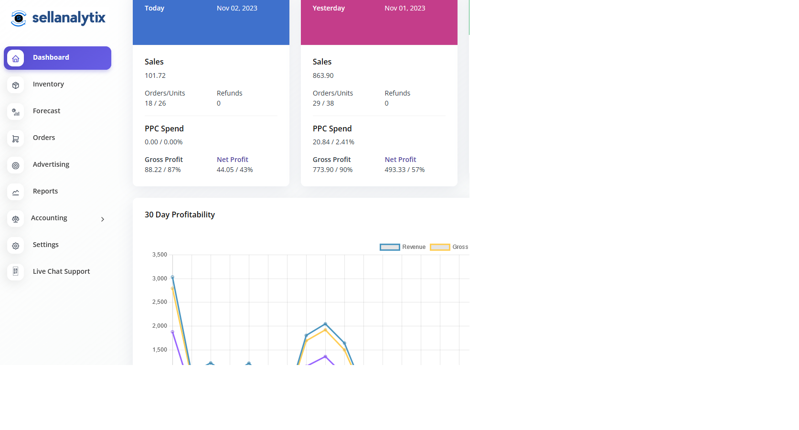Click the Accounting balance-scale icon

pyautogui.click(x=16, y=219)
